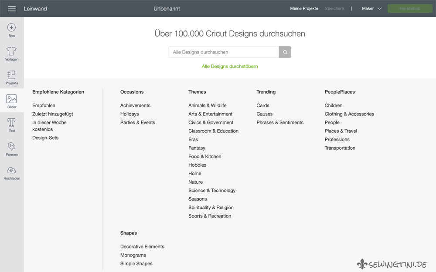The width and height of the screenshot is (436, 272).
Task: Click the Leinwand title
Action: pos(35,9)
